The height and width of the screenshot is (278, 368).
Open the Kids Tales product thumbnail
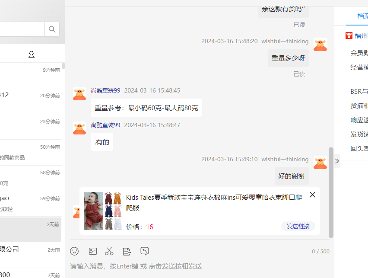pos(103,211)
